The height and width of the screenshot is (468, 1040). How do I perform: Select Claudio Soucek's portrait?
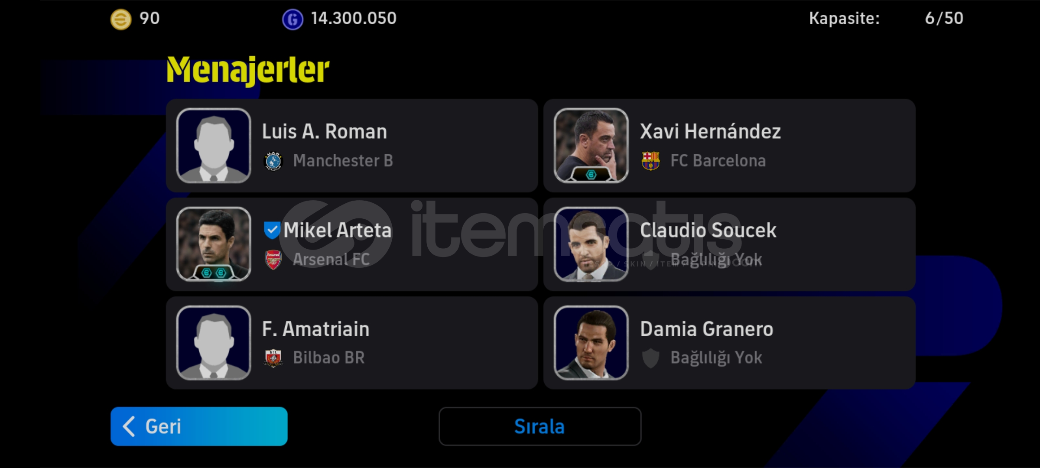coord(591,244)
